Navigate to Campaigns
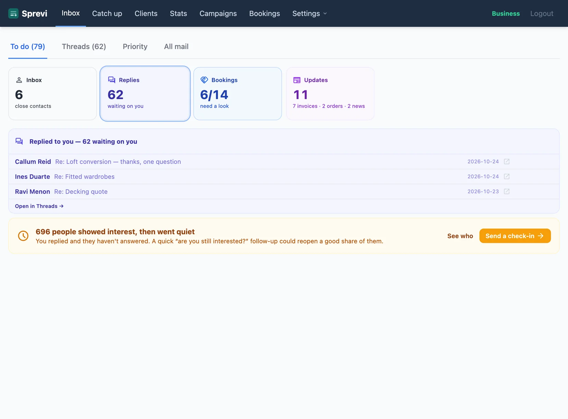 218,13
